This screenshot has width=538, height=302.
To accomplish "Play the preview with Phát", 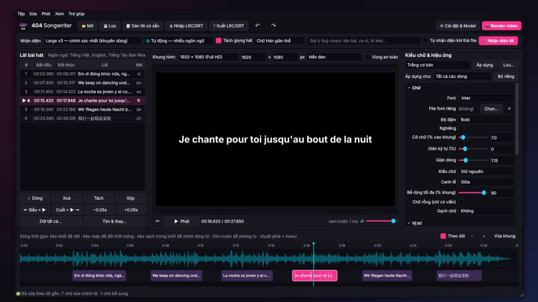I will click(182, 221).
